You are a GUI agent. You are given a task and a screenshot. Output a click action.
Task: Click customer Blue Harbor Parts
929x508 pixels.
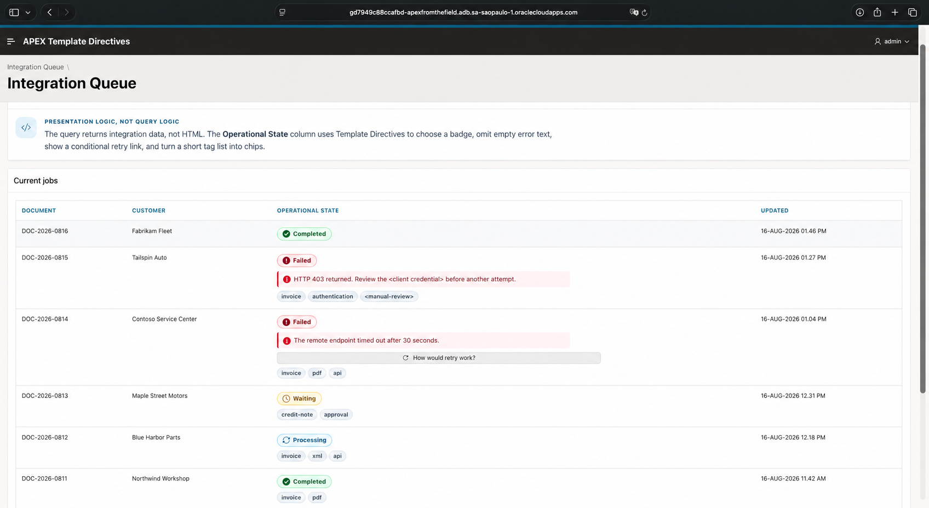coord(156,437)
